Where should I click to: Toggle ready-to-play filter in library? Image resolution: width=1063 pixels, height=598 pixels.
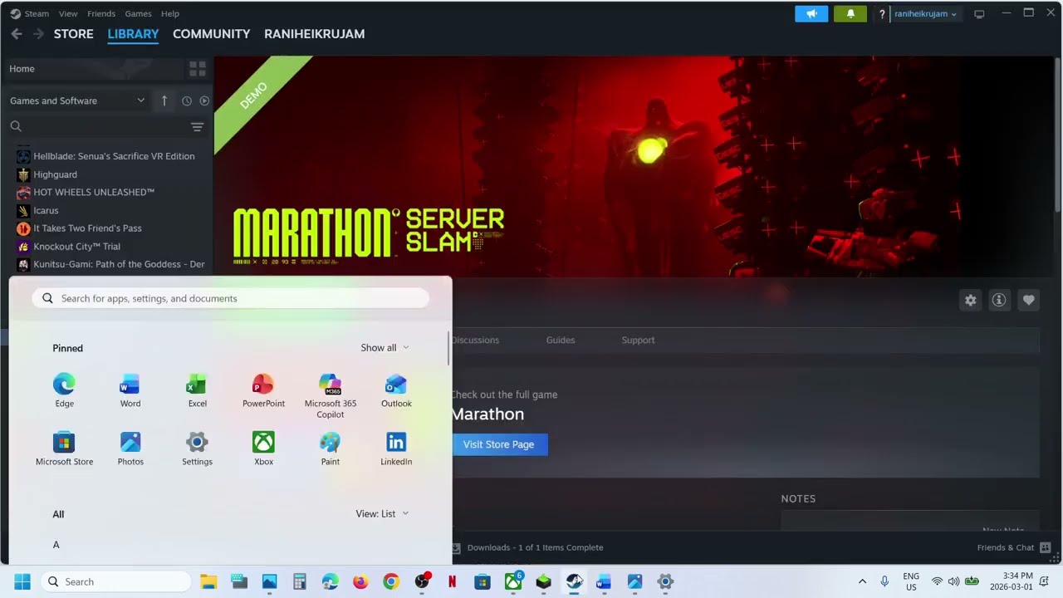click(204, 100)
